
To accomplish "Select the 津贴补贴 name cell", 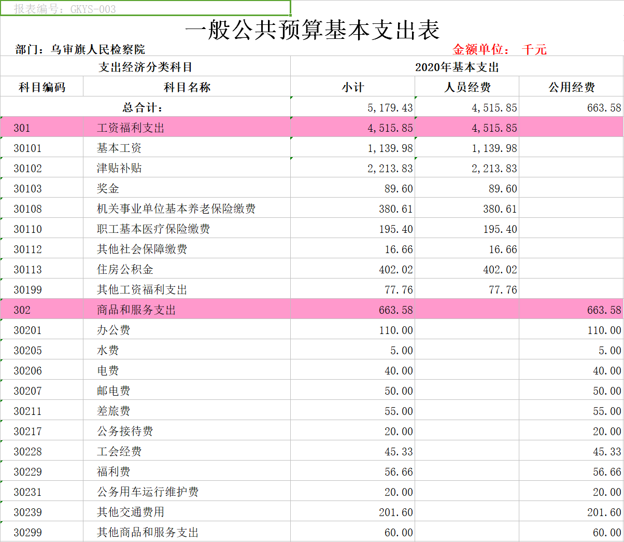I will pyautogui.click(x=187, y=168).
